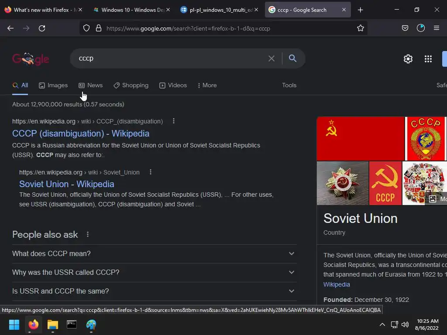Screen dimensions: 447x335
Task: Clear the search box with the X icon
Action: [x=272, y=58]
